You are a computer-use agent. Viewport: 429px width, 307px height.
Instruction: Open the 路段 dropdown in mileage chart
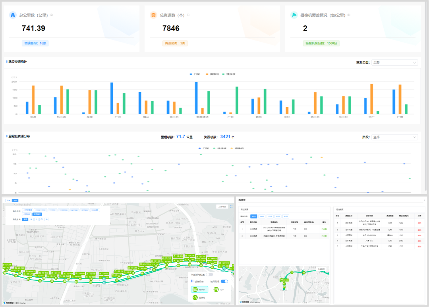(394, 137)
